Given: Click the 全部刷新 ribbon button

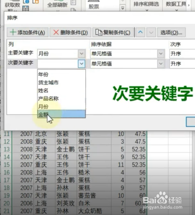Looking at the screenshot, I should pyautogui.click(x=57, y=5).
